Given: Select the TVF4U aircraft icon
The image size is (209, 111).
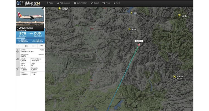Looking at the screenshot, I should (x=179, y=15).
